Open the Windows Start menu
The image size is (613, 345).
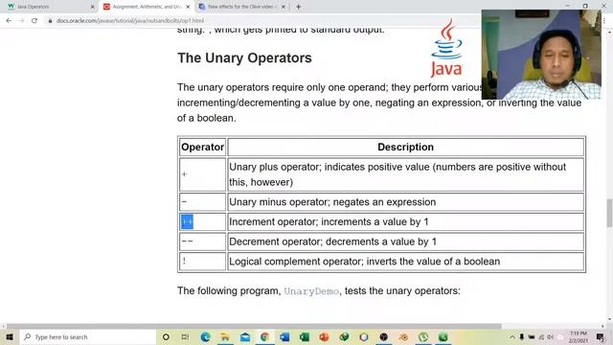[10, 336]
